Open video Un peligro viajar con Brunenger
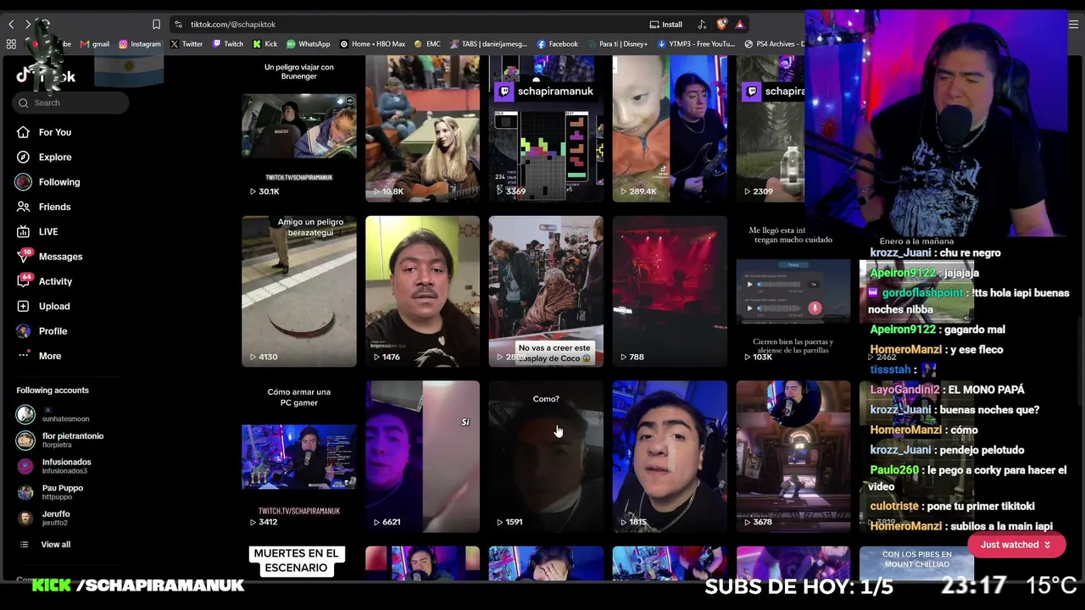 [x=299, y=129]
